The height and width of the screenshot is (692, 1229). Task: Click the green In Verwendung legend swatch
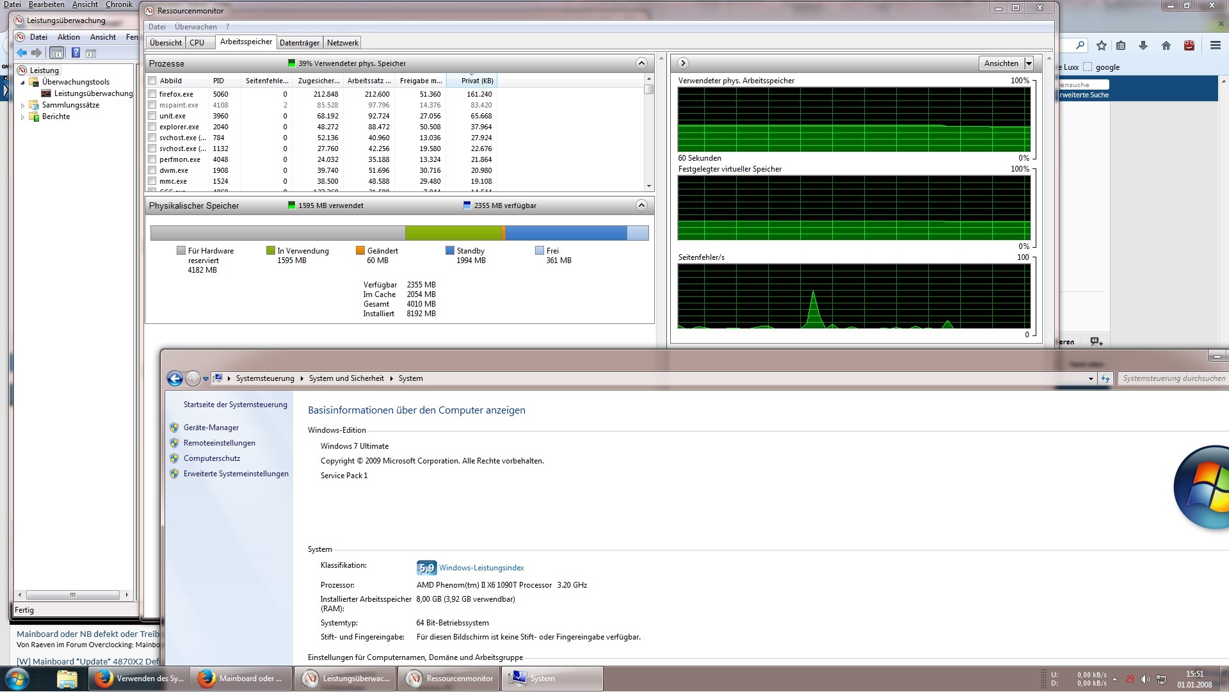(271, 250)
